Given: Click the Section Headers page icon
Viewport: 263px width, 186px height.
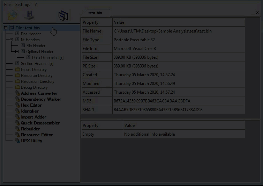Looking at the screenshot, I should (x=17, y=63).
